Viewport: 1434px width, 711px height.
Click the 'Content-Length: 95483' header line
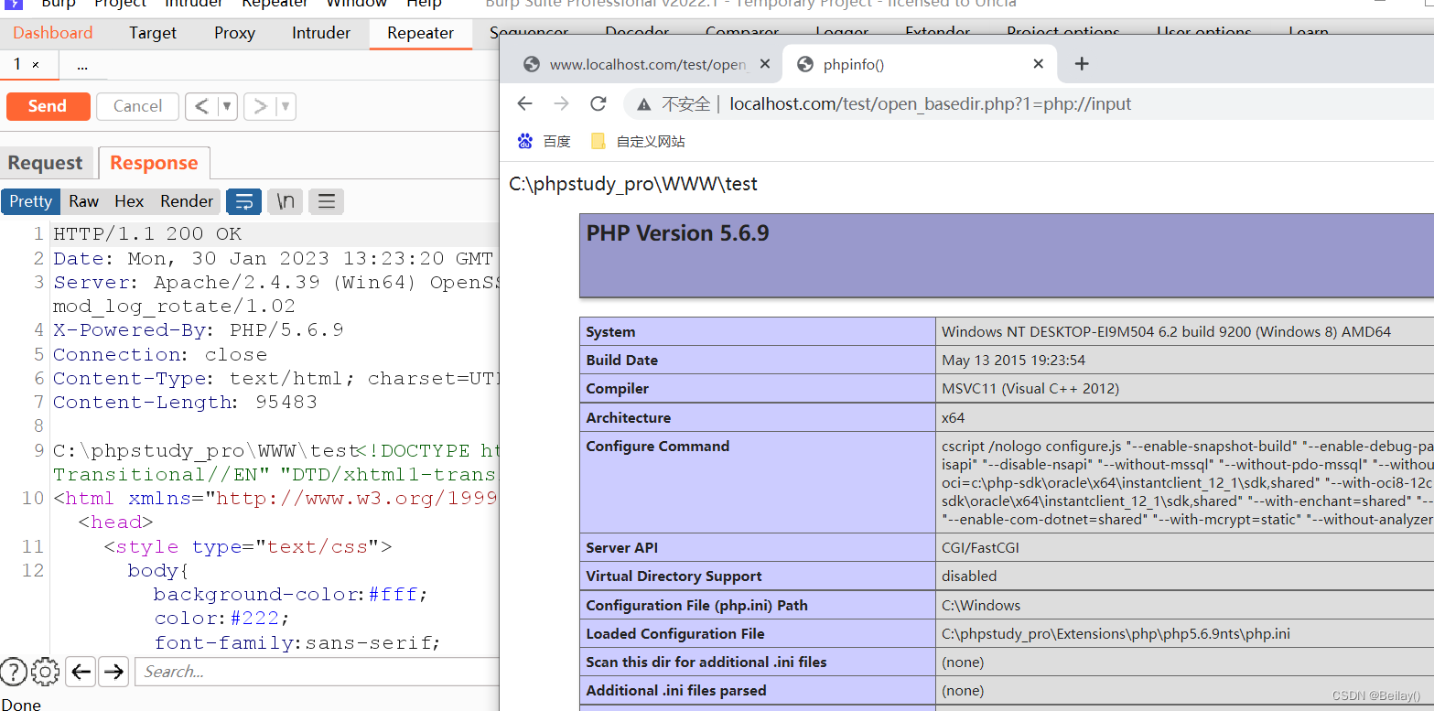tap(185, 403)
